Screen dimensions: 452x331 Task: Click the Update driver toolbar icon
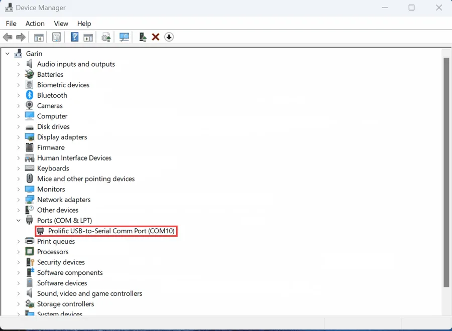[x=106, y=37]
